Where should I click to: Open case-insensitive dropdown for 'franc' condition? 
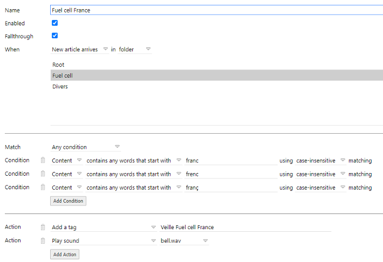click(x=320, y=161)
